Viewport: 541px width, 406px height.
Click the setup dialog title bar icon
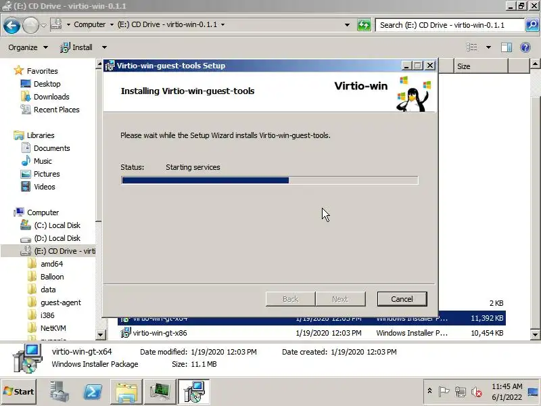[110, 65]
